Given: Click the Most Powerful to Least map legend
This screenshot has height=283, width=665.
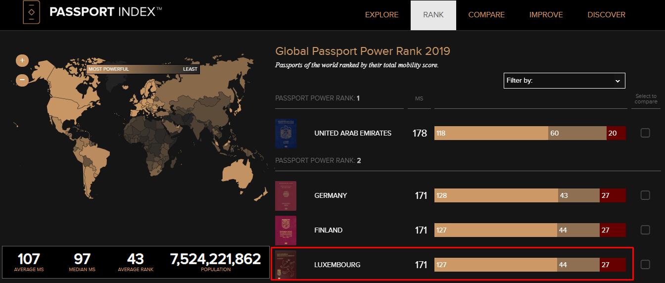Looking at the screenshot, I should (143, 69).
